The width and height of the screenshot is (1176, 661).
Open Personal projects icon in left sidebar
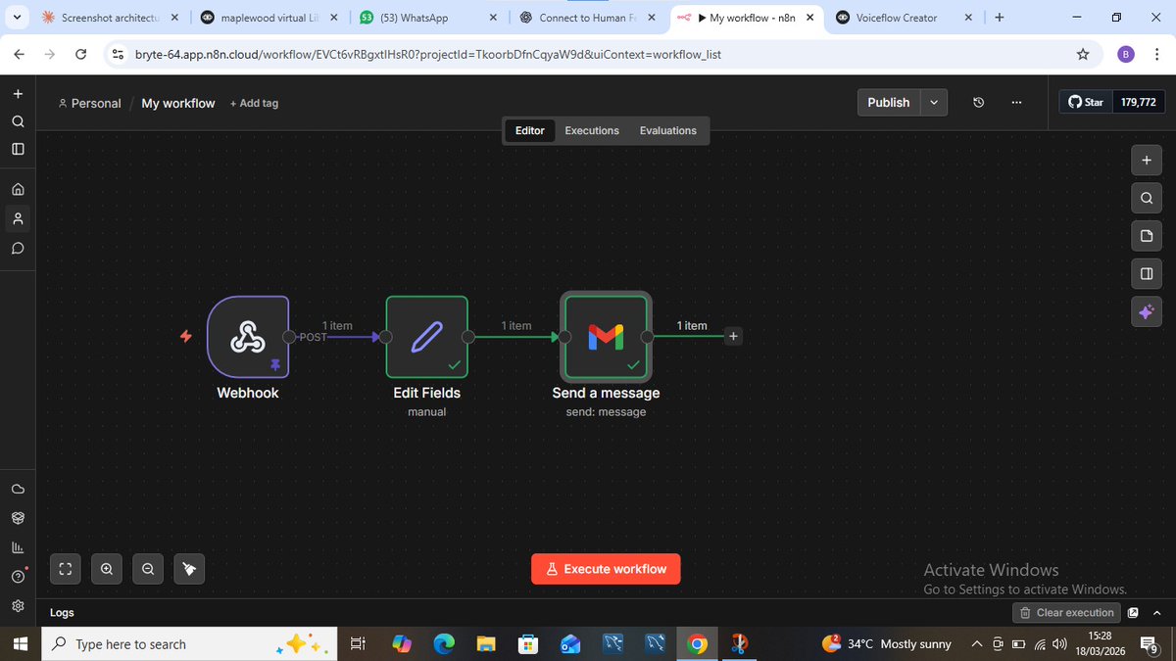(x=18, y=218)
